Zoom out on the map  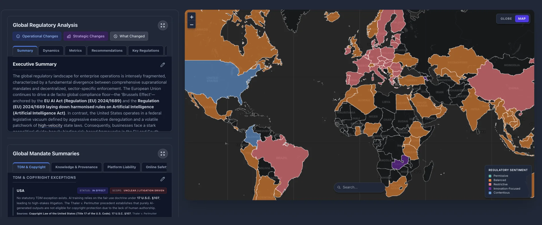click(x=192, y=25)
